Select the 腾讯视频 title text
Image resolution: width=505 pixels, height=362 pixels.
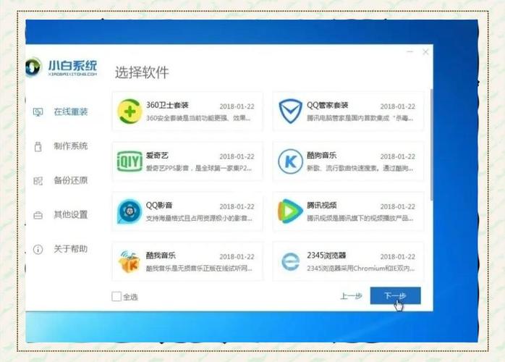[x=321, y=206]
